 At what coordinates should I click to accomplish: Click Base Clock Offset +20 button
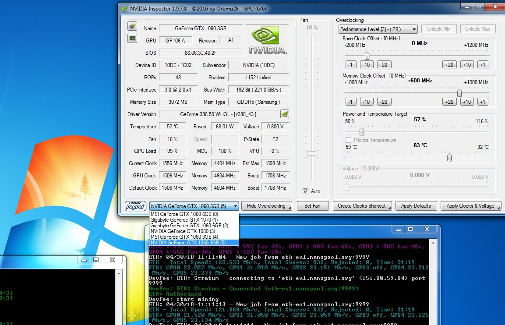[450, 64]
